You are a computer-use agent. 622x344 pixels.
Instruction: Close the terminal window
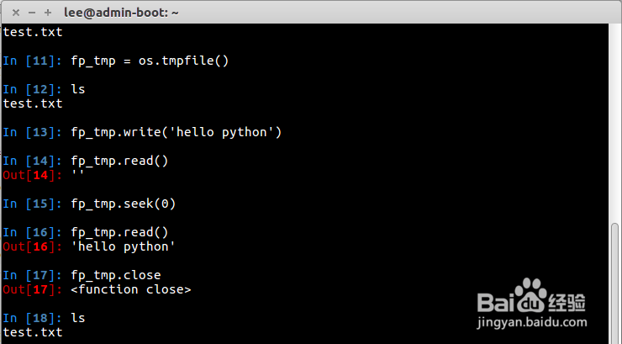point(16,12)
